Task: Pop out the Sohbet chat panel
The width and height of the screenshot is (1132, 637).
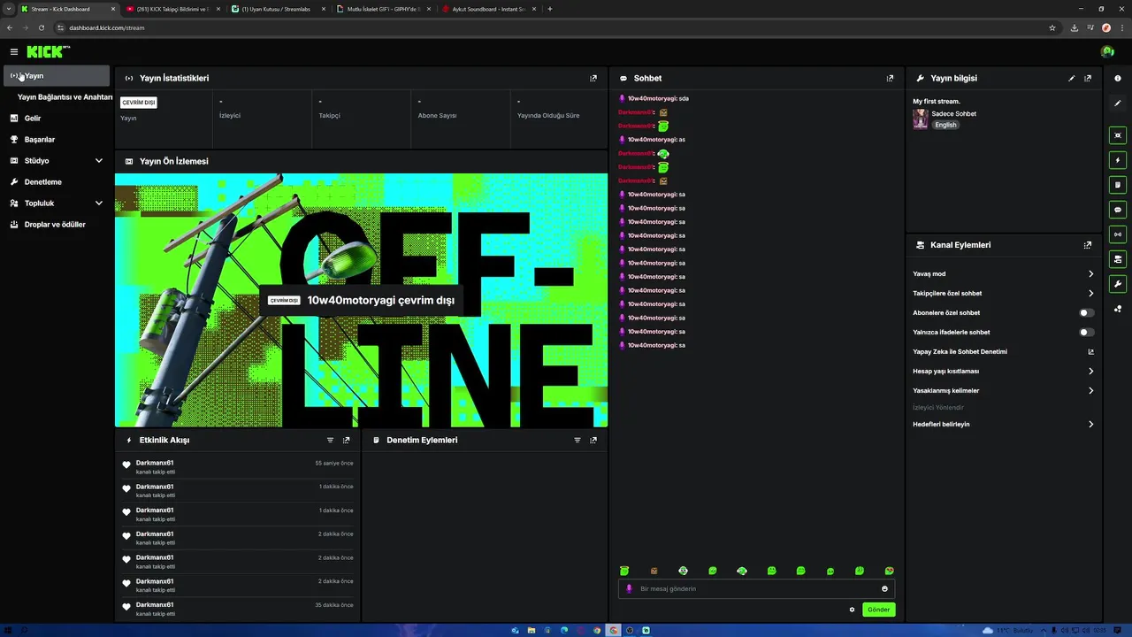Action: coord(890,78)
